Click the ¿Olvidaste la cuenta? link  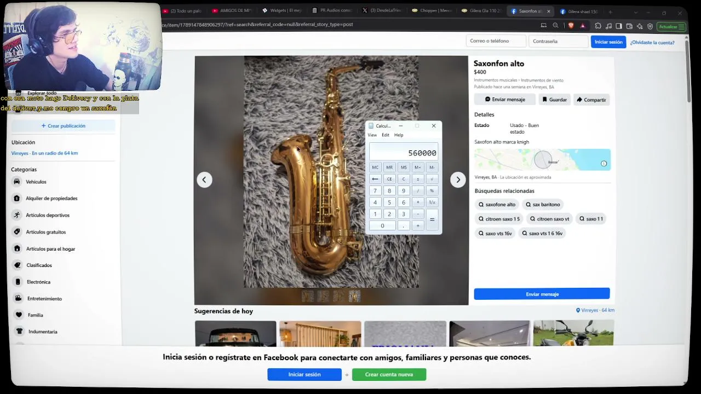coord(652,43)
